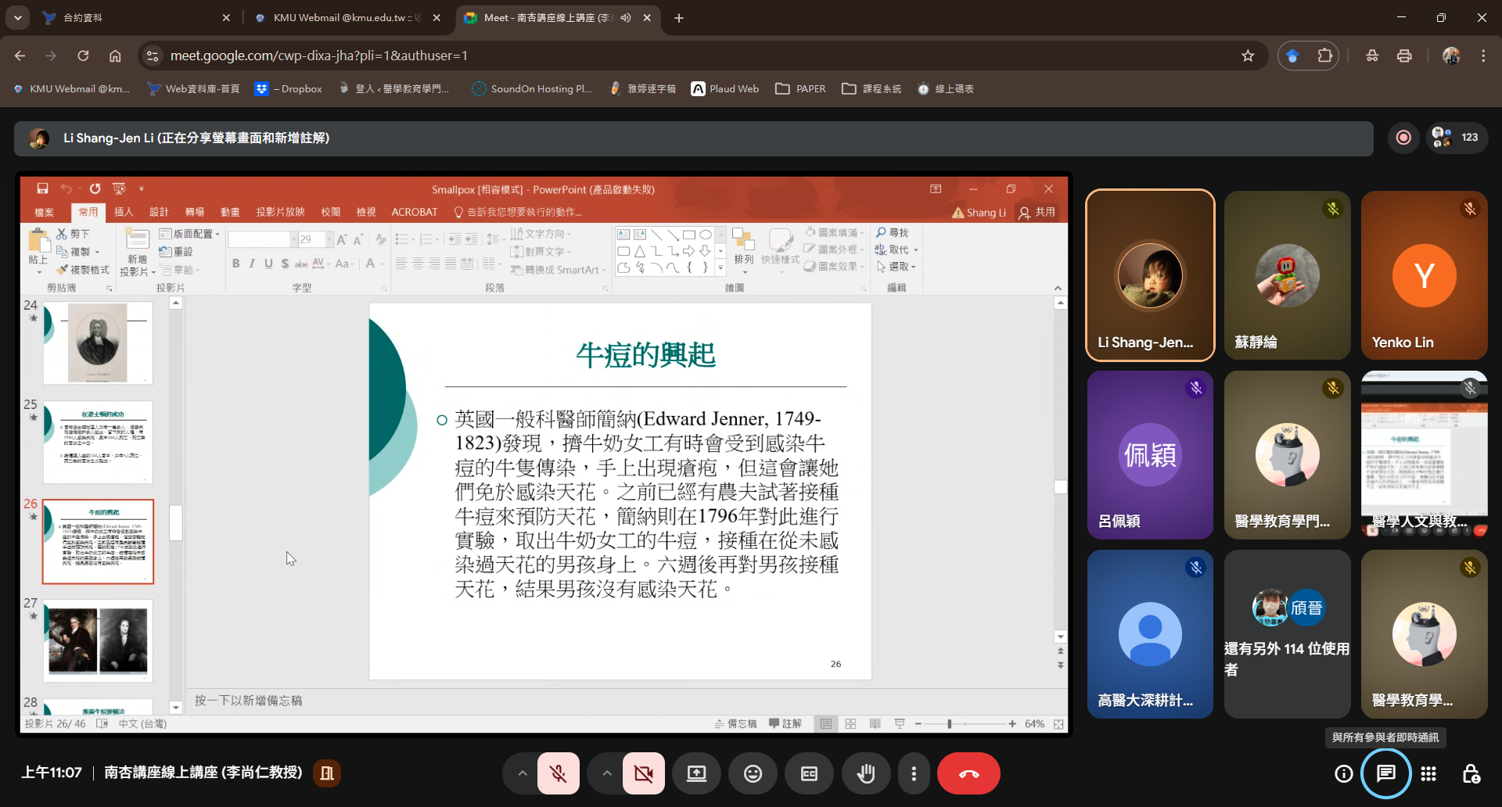Toggle closed captions
This screenshot has width=1502, height=807.
809,773
